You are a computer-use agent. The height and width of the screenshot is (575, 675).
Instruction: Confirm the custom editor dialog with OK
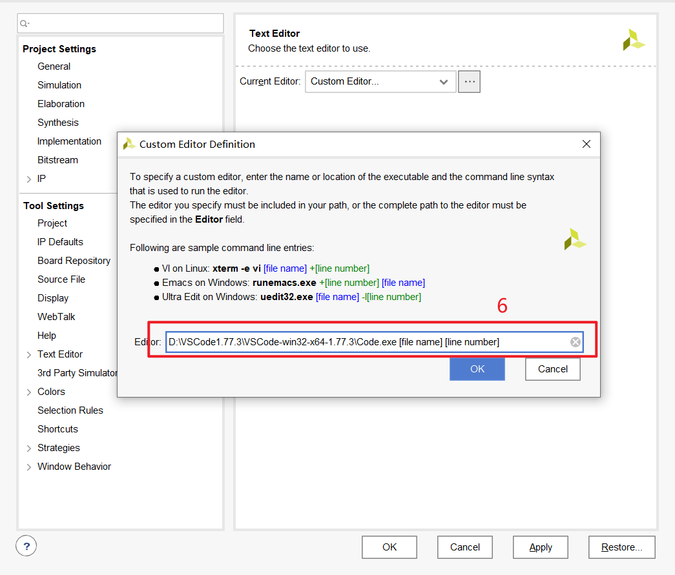(x=477, y=369)
